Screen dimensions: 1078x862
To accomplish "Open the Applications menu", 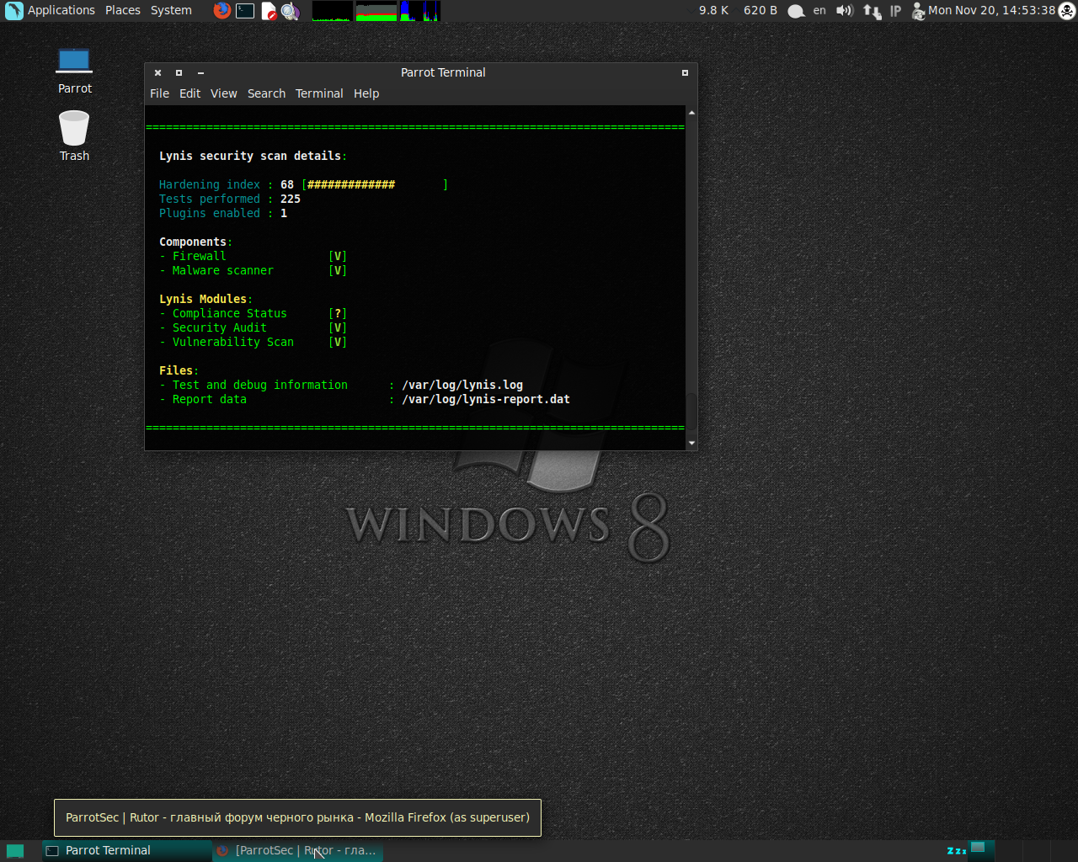I will 61,10.
